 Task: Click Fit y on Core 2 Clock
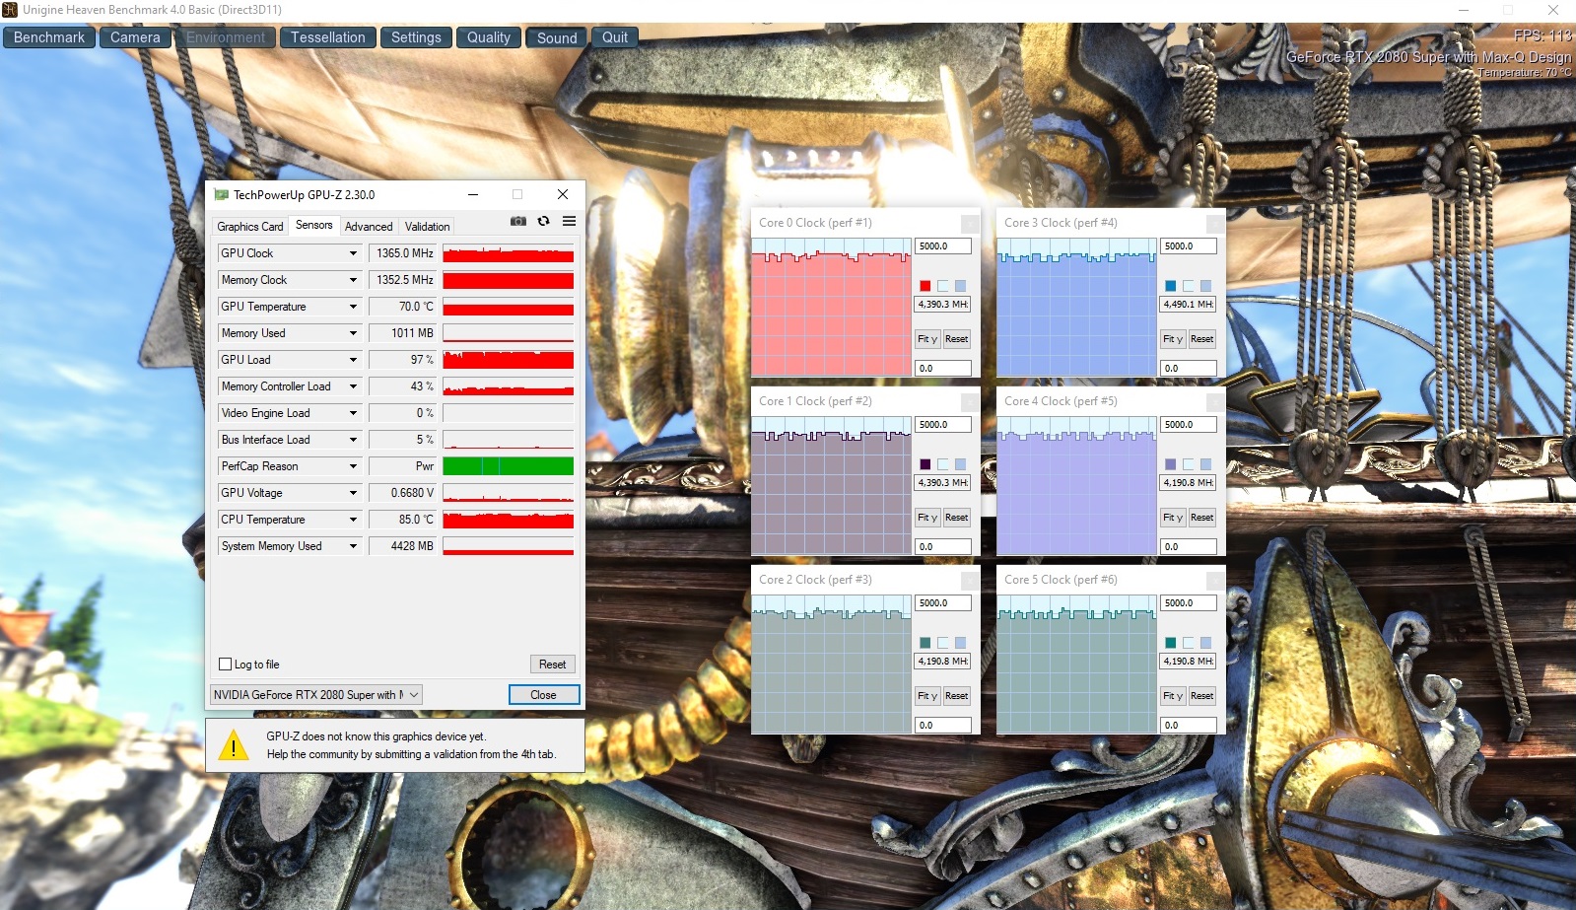tap(927, 696)
